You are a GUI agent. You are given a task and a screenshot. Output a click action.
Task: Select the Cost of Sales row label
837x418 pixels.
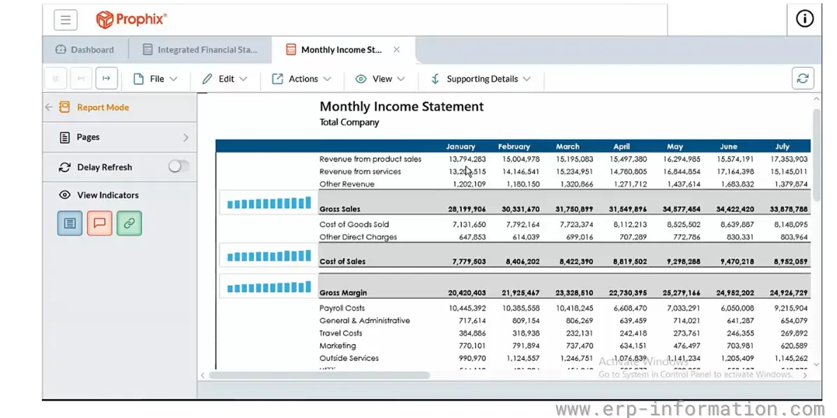tap(342, 261)
